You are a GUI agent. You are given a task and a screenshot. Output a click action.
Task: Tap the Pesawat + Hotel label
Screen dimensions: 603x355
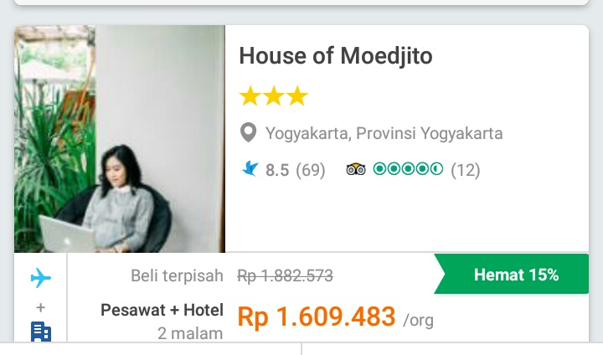(x=162, y=310)
